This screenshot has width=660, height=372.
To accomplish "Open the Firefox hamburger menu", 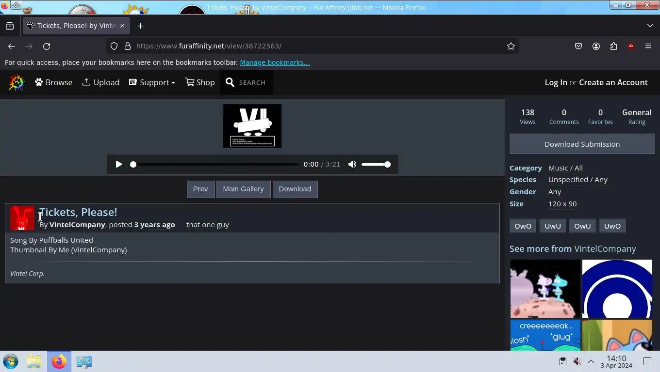I will point(648,46).
